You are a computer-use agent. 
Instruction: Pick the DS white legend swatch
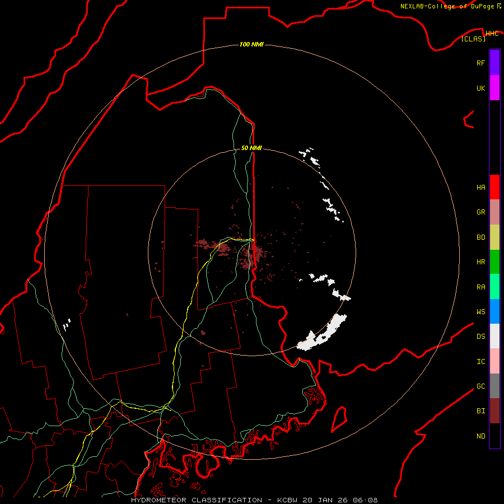pos(494,336)
